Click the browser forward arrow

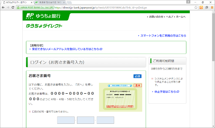coord(8,7)
